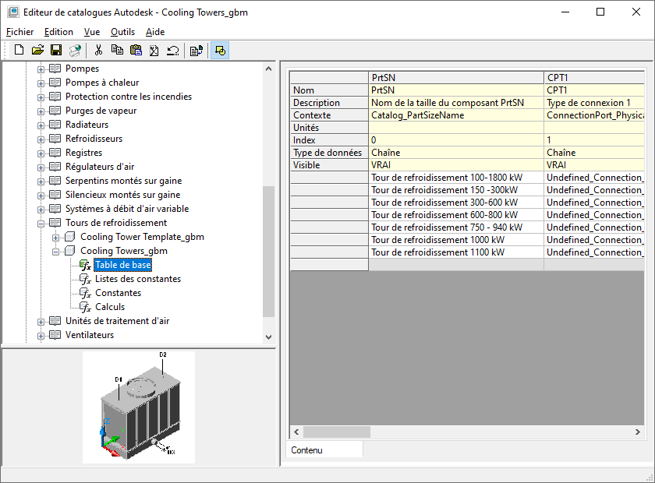Click the Open folder toolbar icon
Screen dimensions: 655x483
click(37, 50)
